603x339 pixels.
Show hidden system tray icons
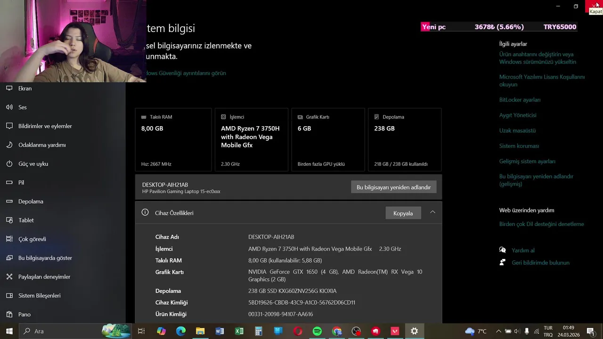pyautogui.click(x=498, y=331)
